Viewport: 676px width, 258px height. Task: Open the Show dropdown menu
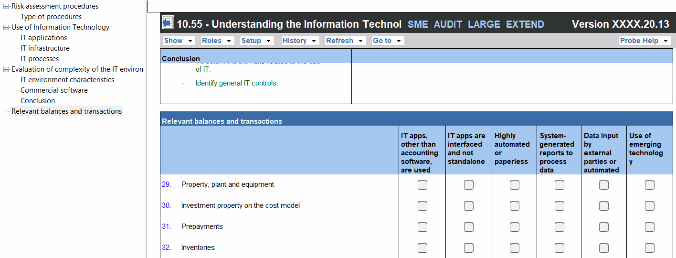pyautogui.click(x=179, y=41)
